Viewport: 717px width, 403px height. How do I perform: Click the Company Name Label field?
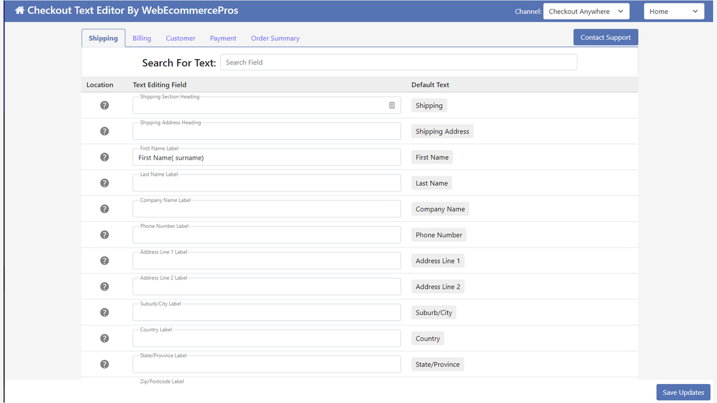pyautogui.click(x=267, y=209)
